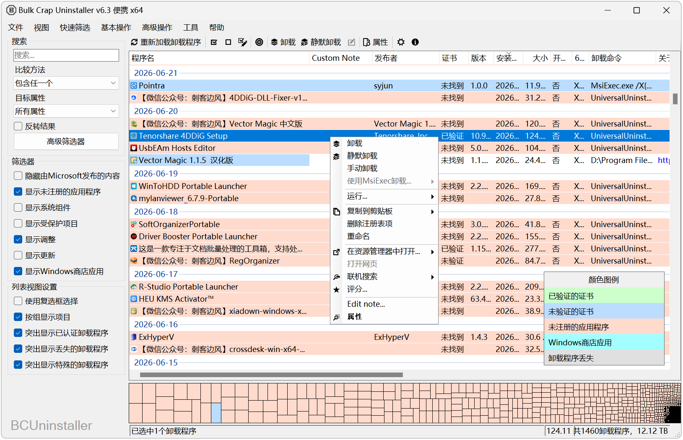Enable 显示系统组件 checkbox
Screen dimensions: 683x440
(18, 207)
